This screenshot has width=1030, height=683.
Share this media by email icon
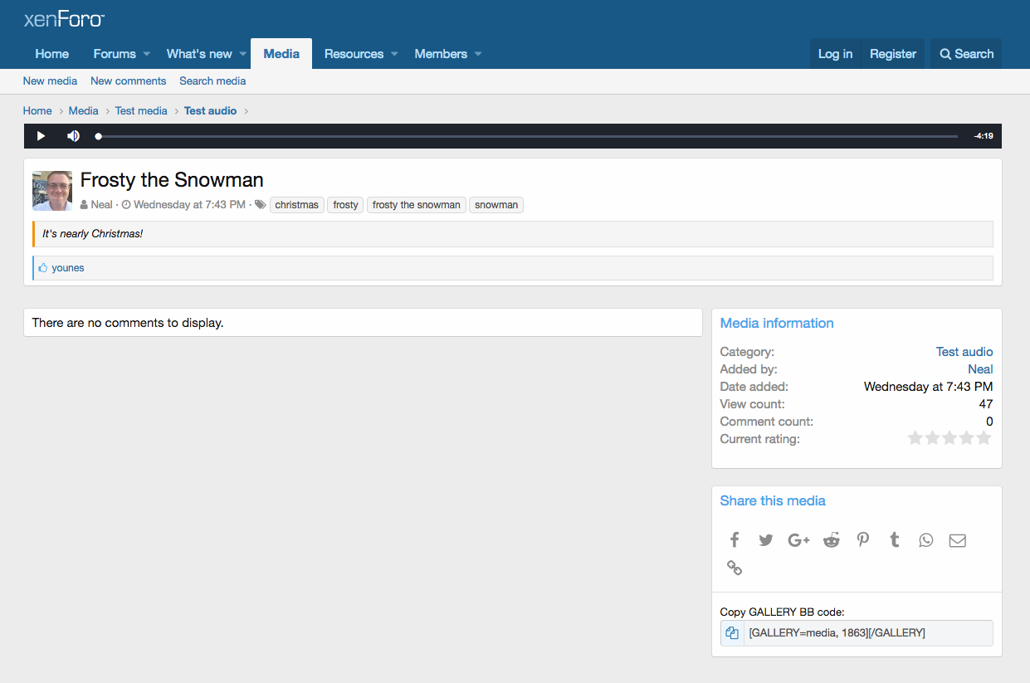click(x=958, y=540)
